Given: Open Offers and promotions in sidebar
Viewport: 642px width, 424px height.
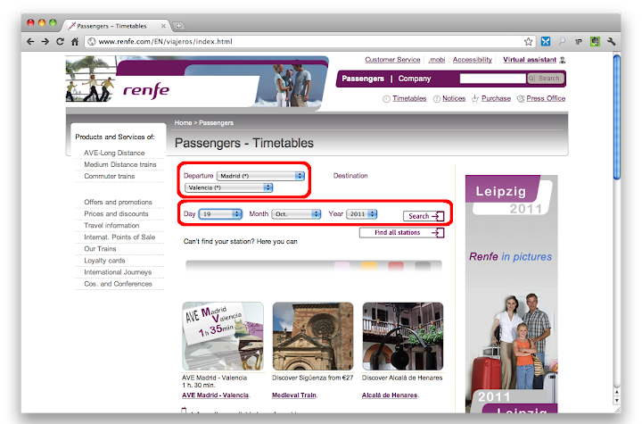Looking at the screenshot, I should (x=118, y=202).
